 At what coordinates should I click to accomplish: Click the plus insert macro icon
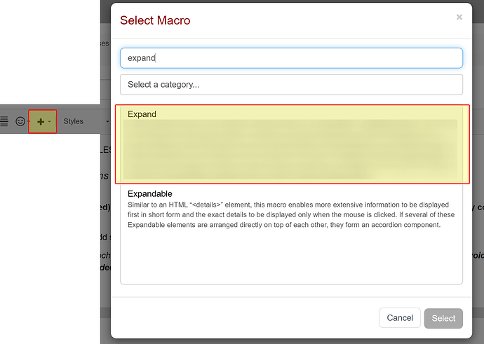(40, 122)
